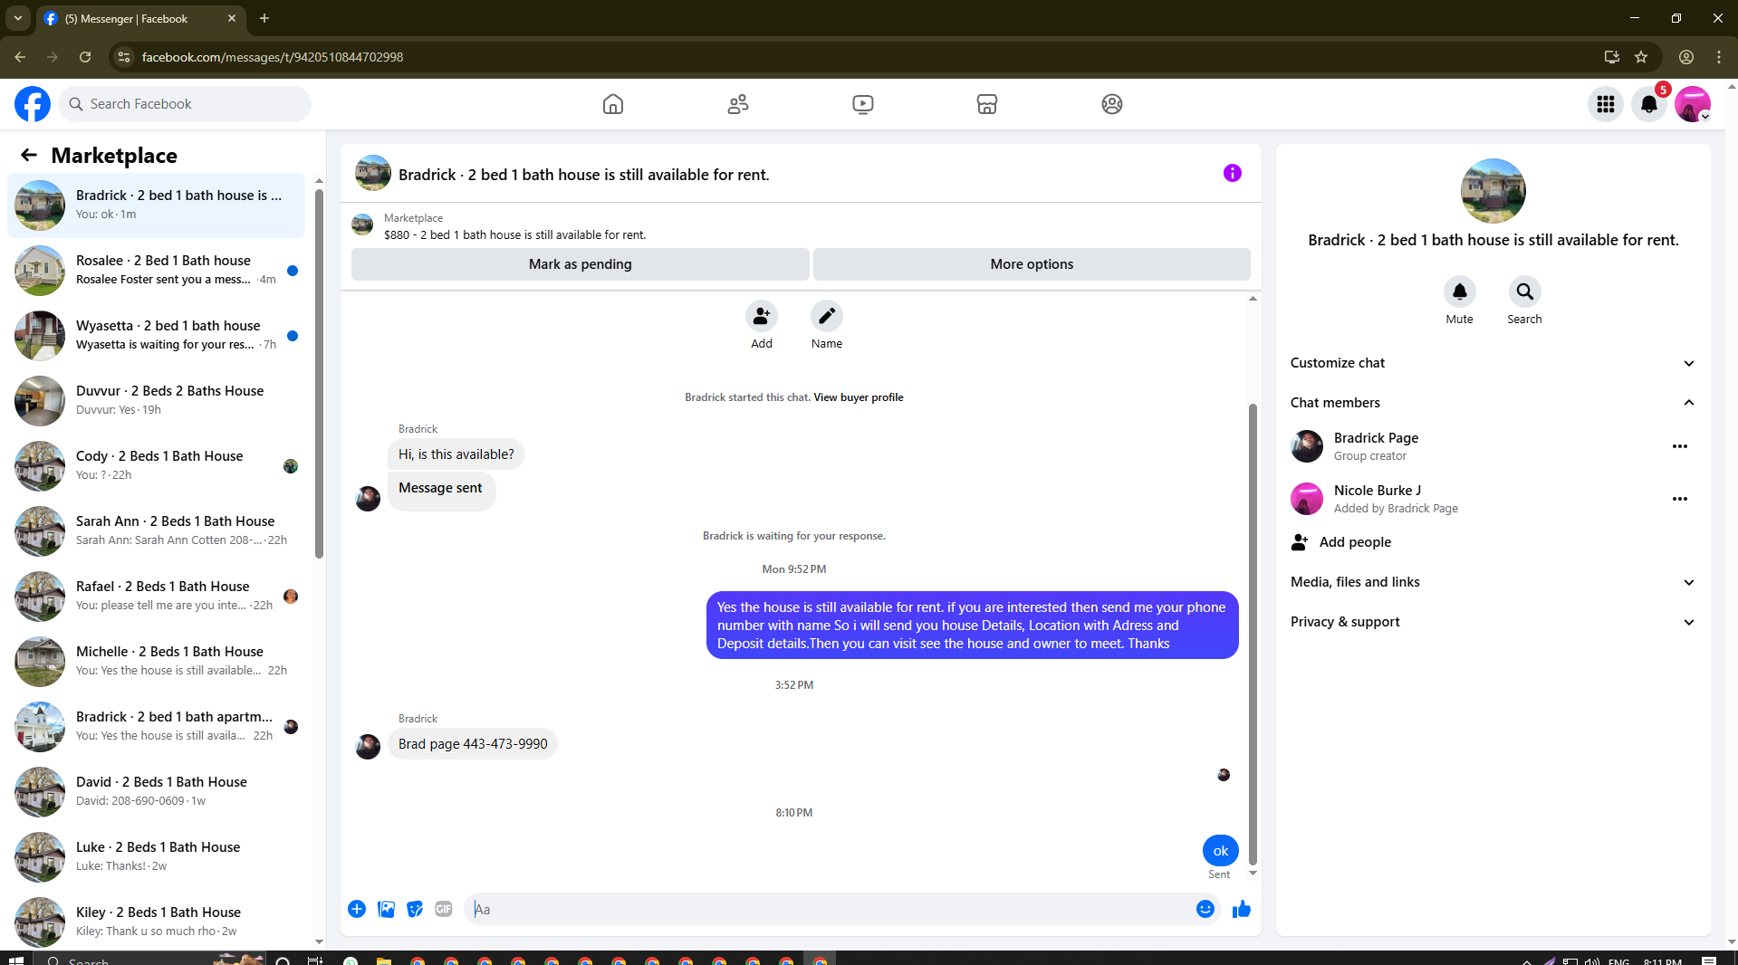Open the $880 marketplace listing link
Screen dimensions: 1738x965
514,234
